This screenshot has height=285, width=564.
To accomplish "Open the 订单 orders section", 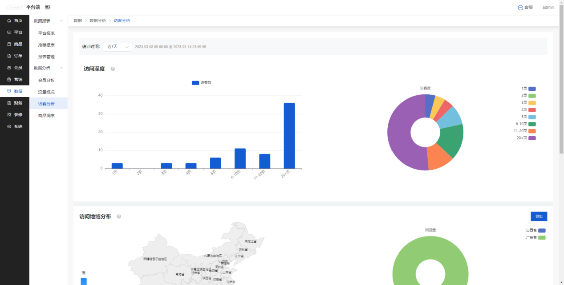I will click(x=15, y=56).
